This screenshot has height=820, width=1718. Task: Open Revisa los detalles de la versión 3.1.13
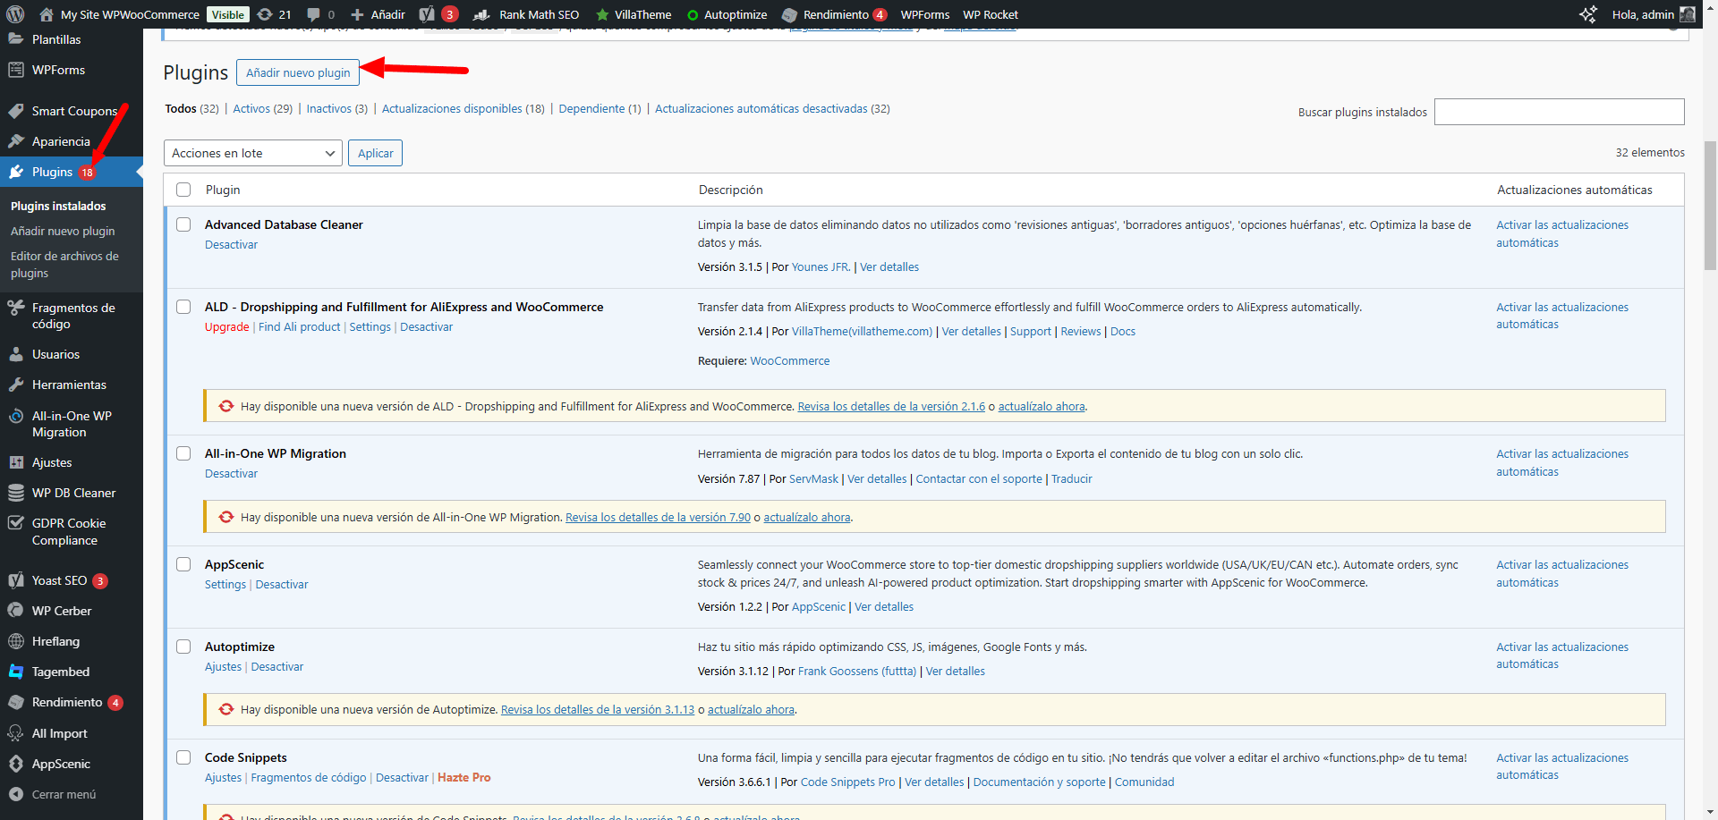coord(597,709)
